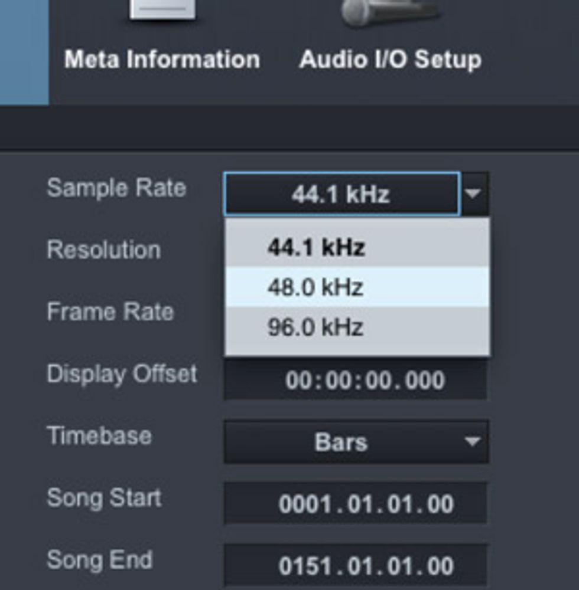Click the Resolution label
Screen dimensions: 579x590
[103, 250]
